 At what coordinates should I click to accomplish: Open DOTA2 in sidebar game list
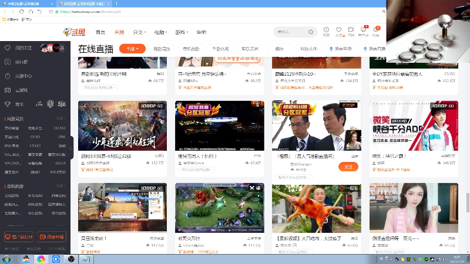pos(60,128)
